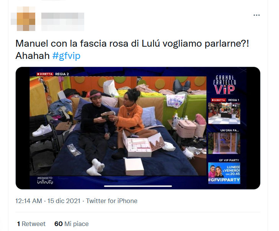The height and width of the screenshot is (231, 279).
Task: Click the Regia 2 label
Action: [62, 74]
